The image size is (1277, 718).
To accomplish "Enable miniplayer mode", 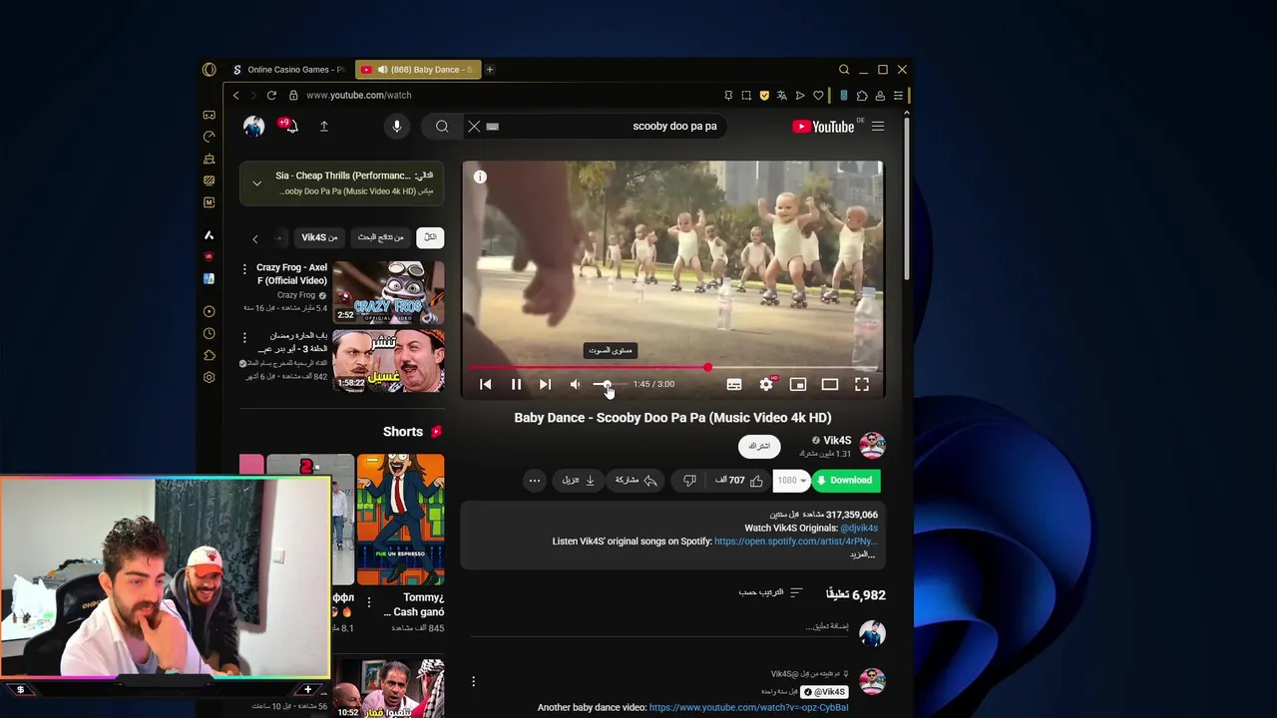I will [798, 384].
